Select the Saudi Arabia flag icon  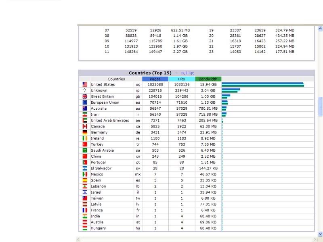pyautogui.click(x=85, y=150)
